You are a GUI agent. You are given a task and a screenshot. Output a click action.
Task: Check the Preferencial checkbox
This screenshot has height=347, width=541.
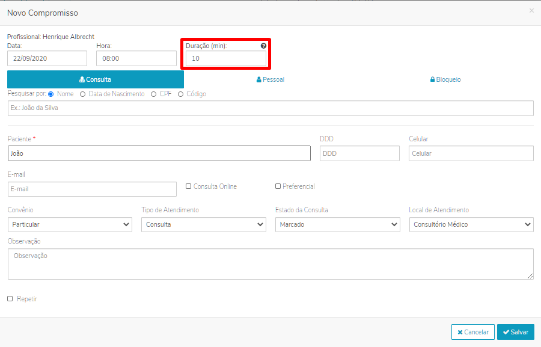click(x=278, y=186)
